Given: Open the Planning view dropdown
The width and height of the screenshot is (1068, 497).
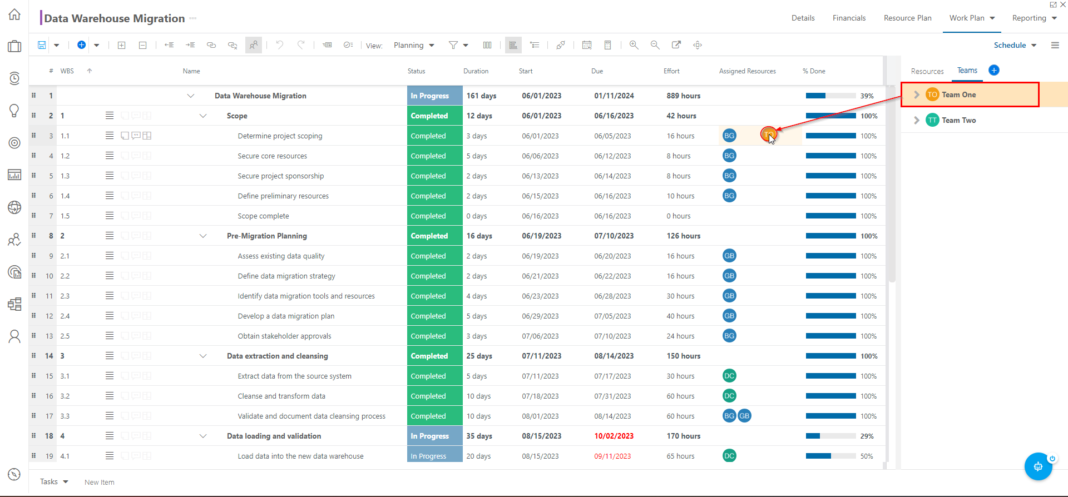Looking at the screenshot, I should point(414,45).
